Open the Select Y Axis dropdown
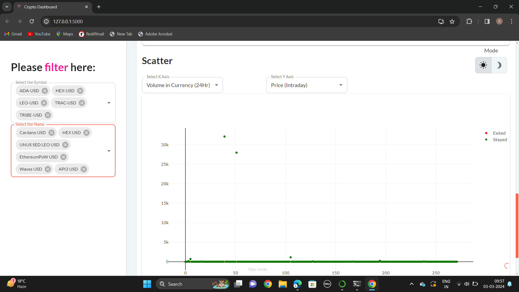The image size is (519, 292). click(307, 85)
